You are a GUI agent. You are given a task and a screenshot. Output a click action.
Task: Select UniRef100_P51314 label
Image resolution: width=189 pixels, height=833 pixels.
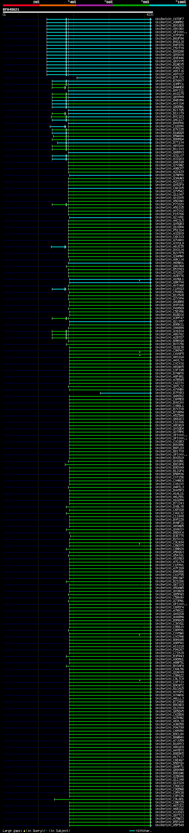click(169, 230)
